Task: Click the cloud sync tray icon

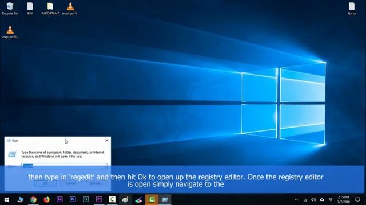Action: [322, 200]
